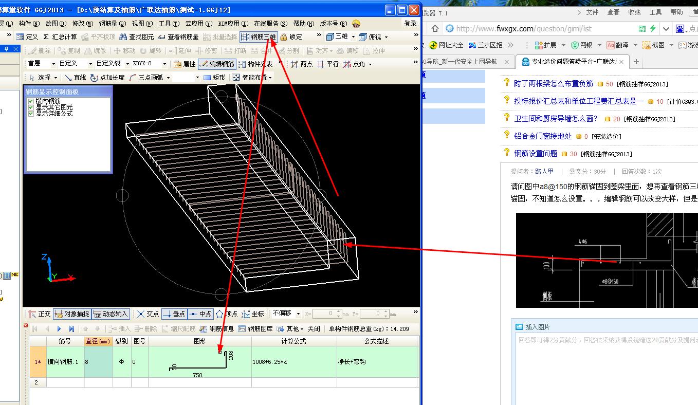This screenshot has height=405, width=698.
Task: Uncheck 显示详细公式 checkbox
Action: coord(32,114)
